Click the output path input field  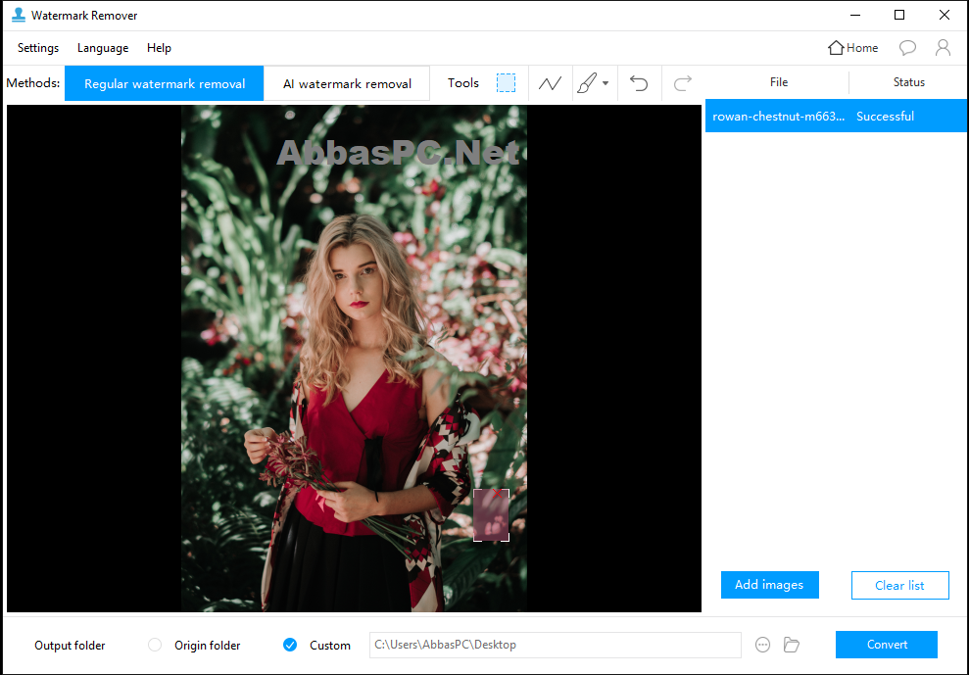click(555, 645)
